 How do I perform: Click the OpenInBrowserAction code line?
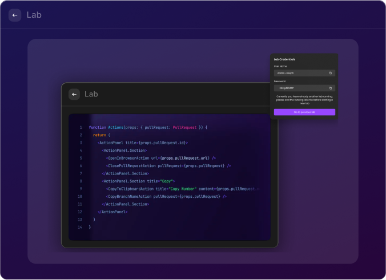pyautogui.click(x=160, y=158)
